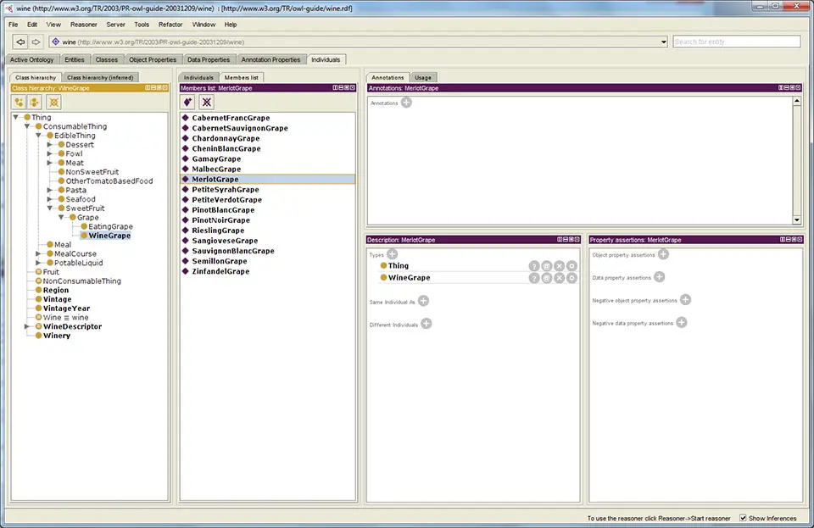Add a new annotation with the plus icon
814x528 pixels.
click(x=406, y=103)
